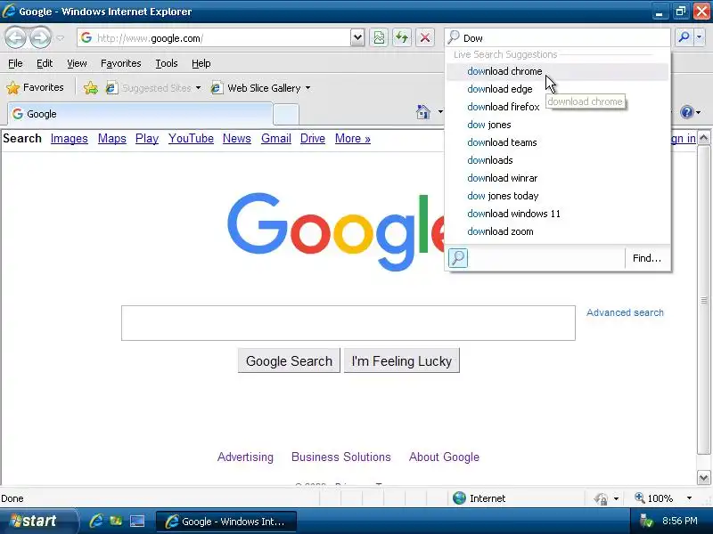Screen dimensions: 713x534
Task: Click the Windows Start button
Action: pyautogui.click(x=37, y=521)
